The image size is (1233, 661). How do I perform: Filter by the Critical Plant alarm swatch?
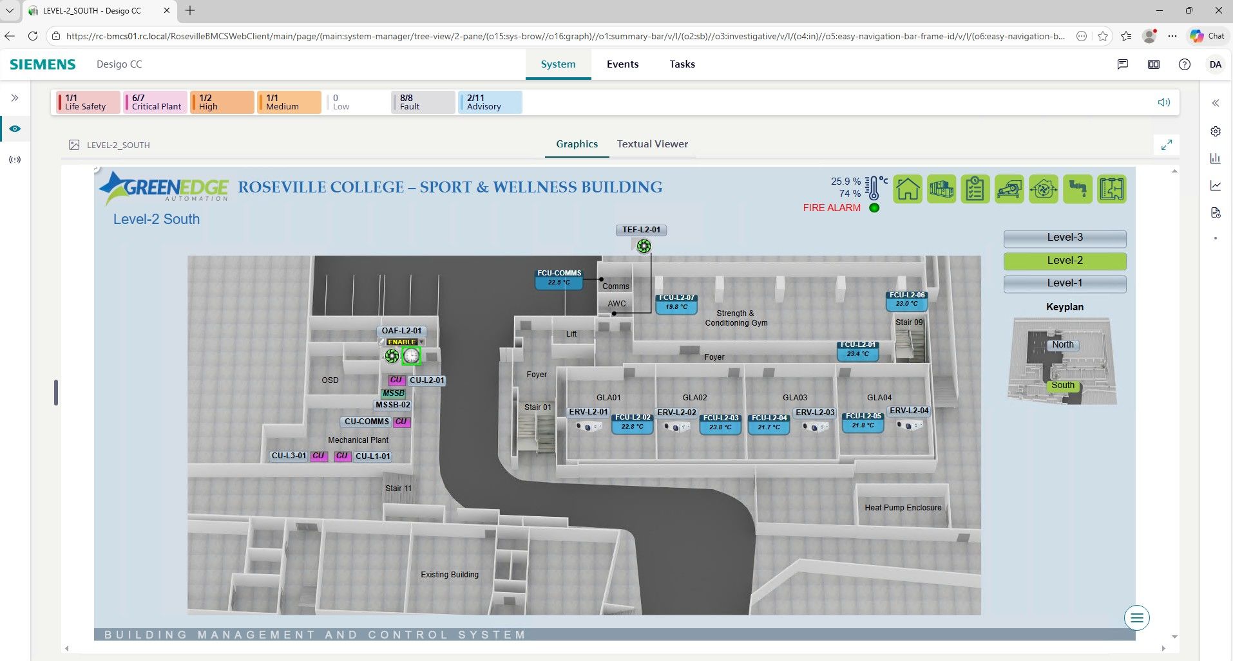[x=155, y=102]
